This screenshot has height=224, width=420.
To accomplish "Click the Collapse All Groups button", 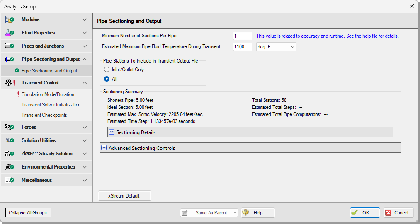I will point(28,213).
